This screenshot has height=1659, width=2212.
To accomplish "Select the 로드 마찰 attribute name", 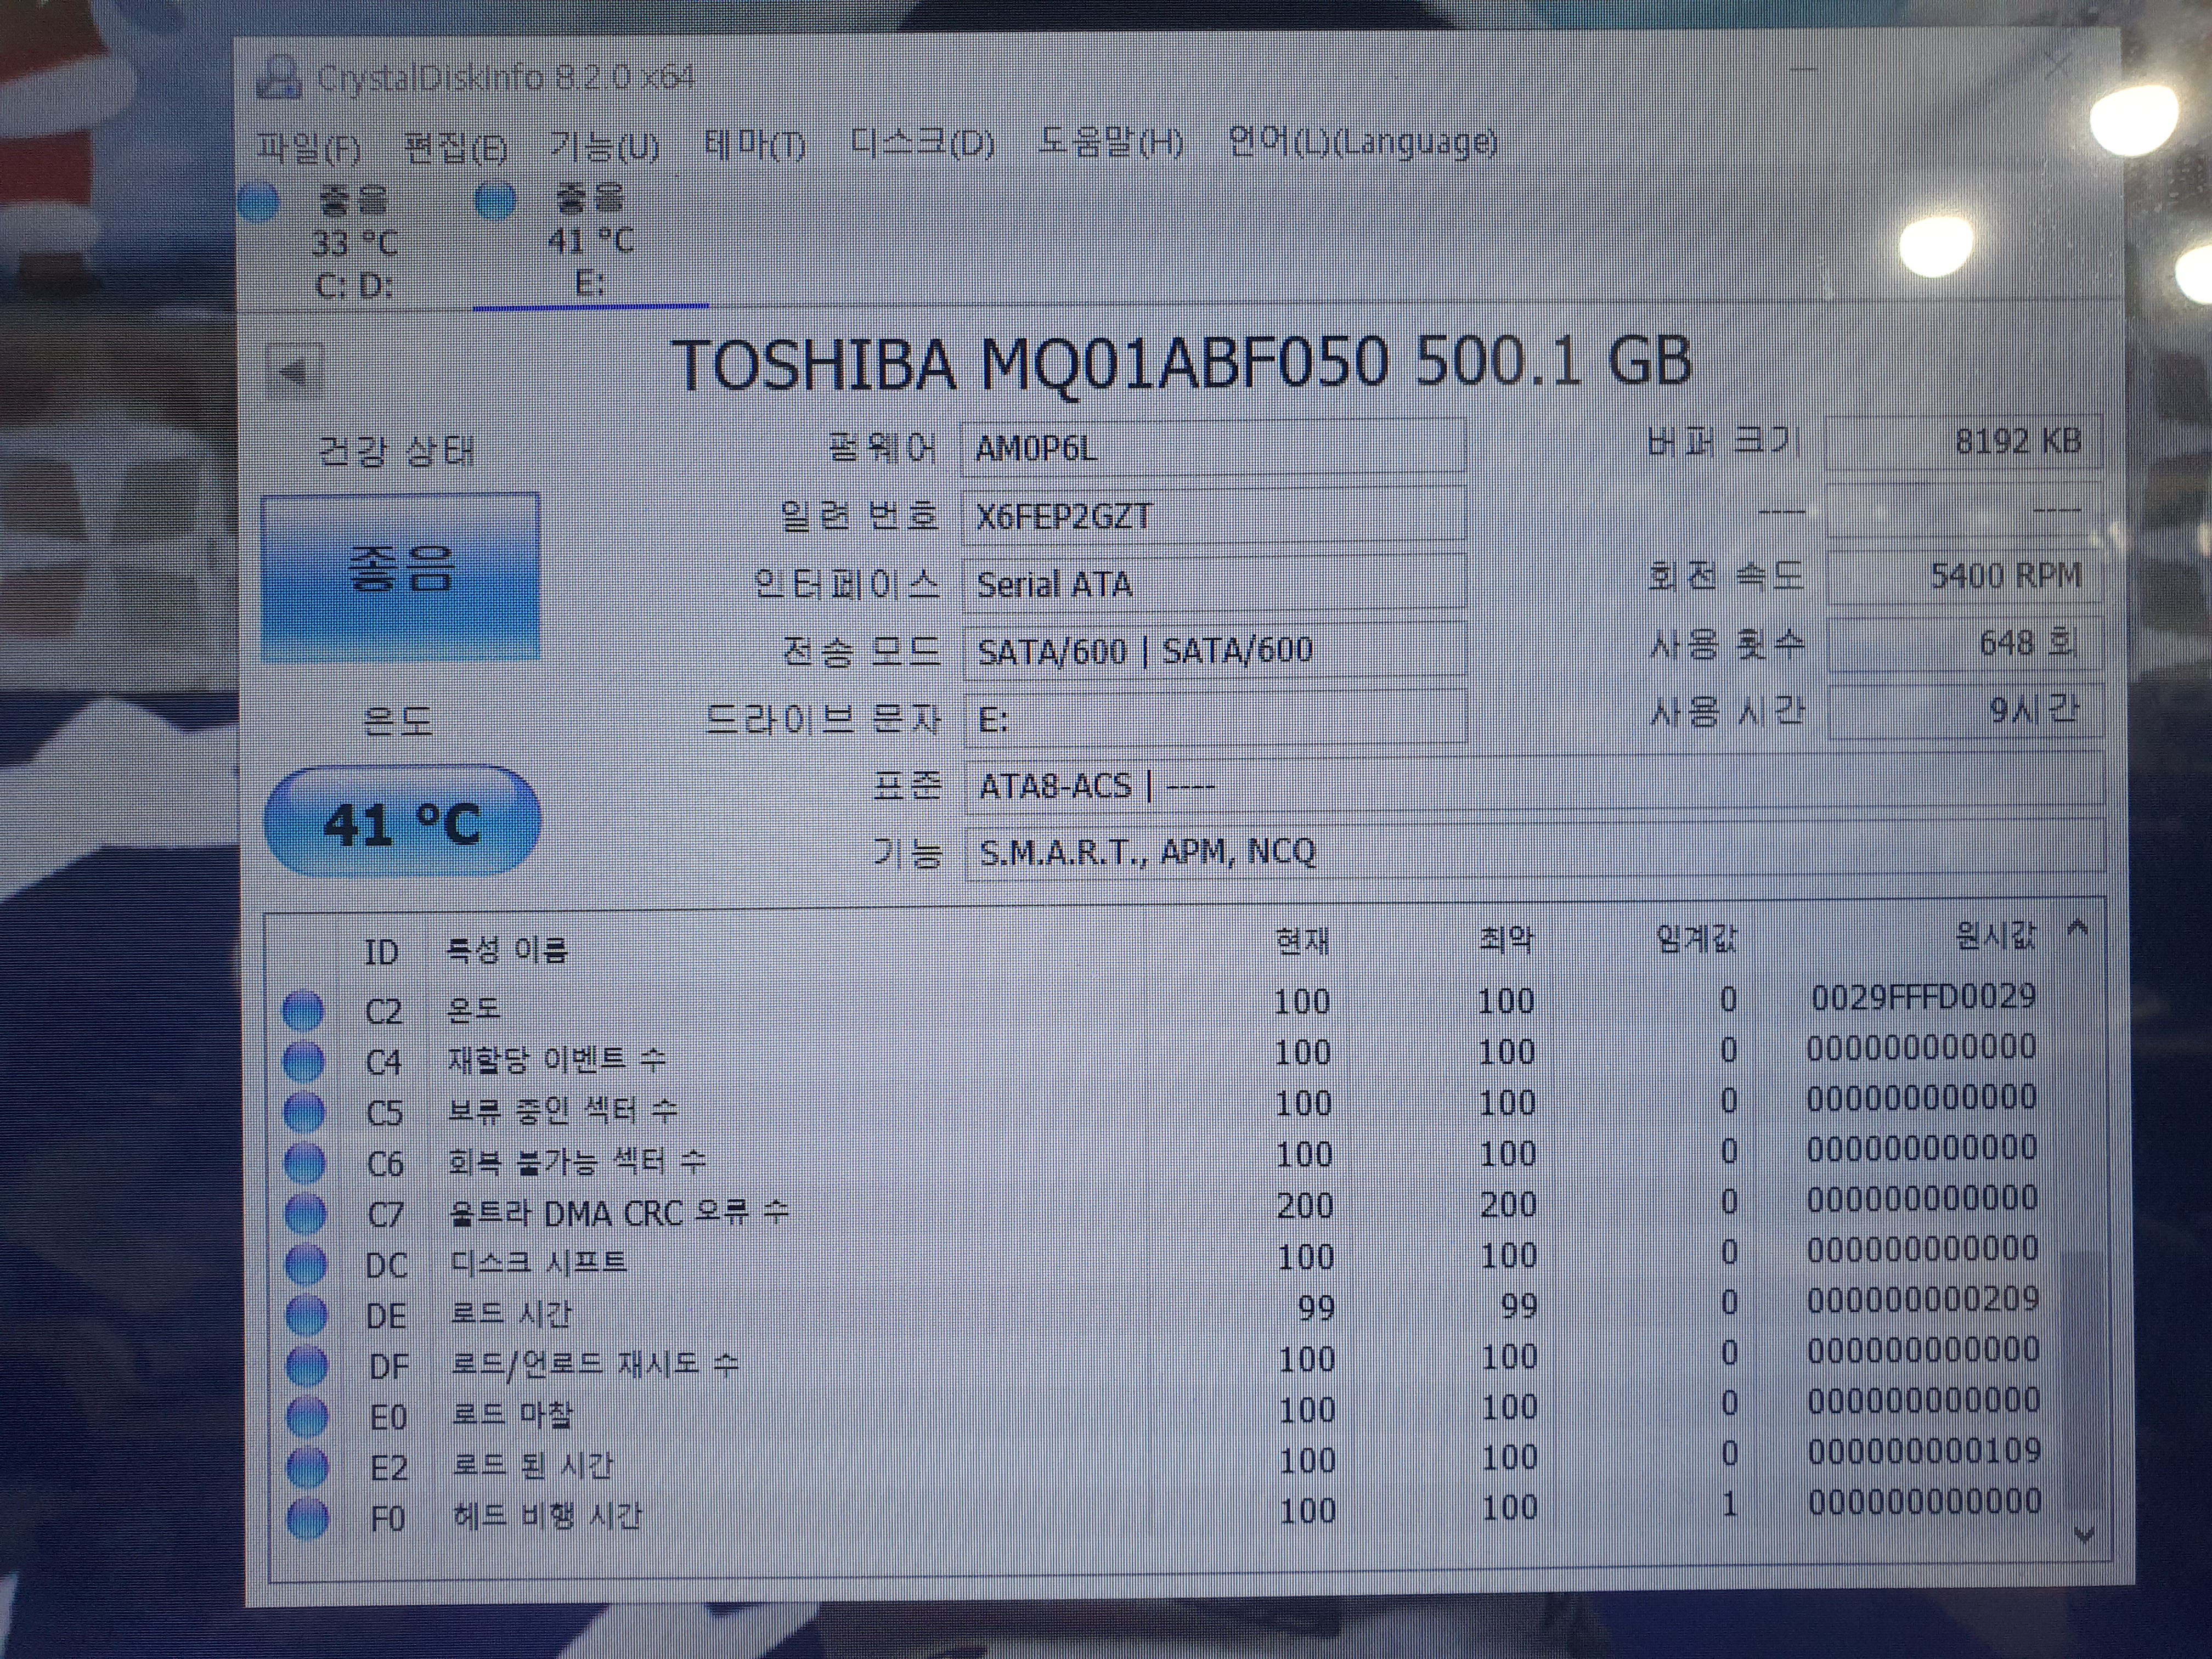I will point(512,1414).
